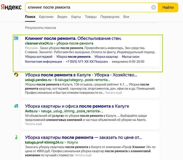
Task: Open the ad sitelink 'Уборка после ремонта'
Action: point(73,57)
